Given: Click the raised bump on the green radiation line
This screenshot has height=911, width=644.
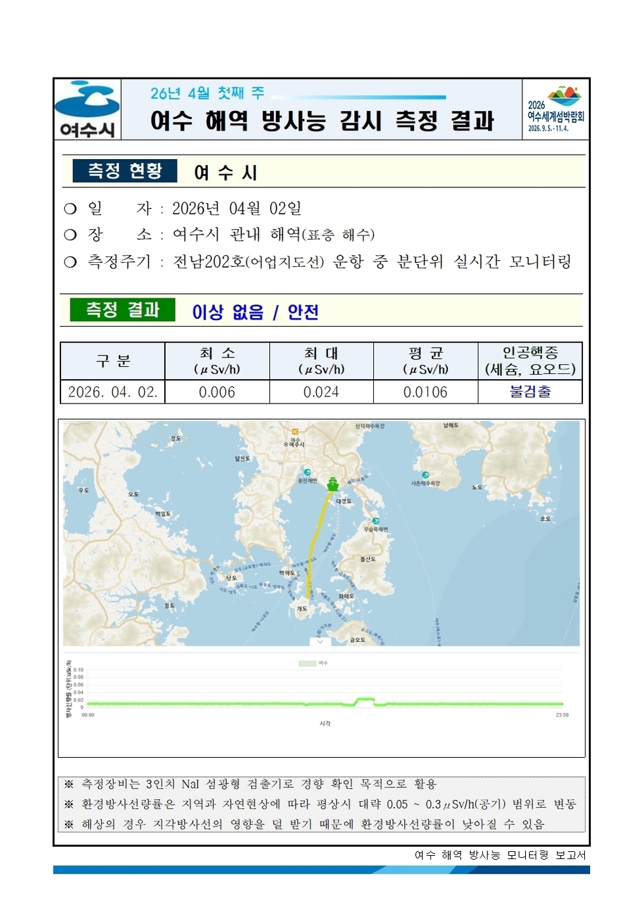Looking at the screenshot, I should click(x=365, y=700).
